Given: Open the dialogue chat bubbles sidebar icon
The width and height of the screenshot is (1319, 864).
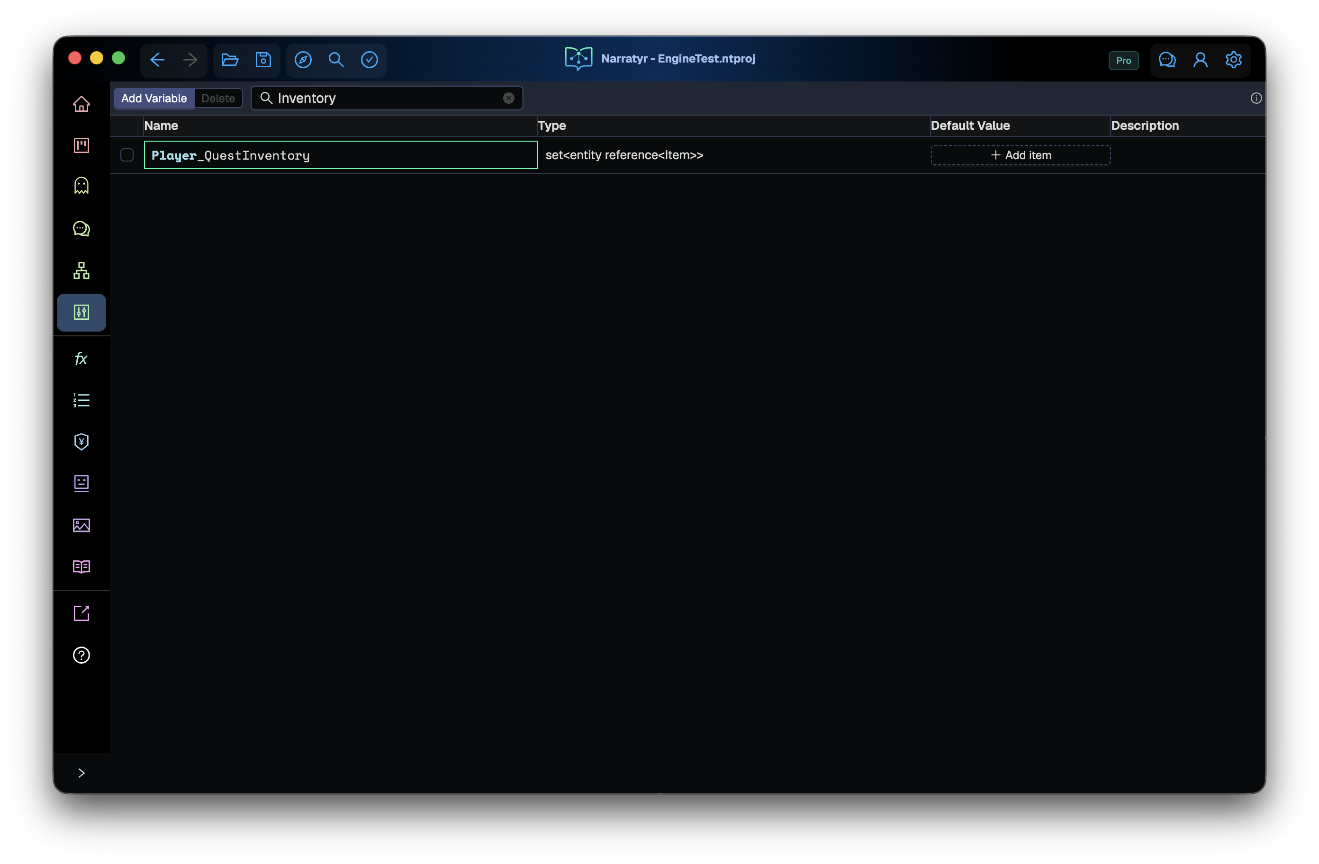Looking at the screenshot, I should click(x=81, y=228).
